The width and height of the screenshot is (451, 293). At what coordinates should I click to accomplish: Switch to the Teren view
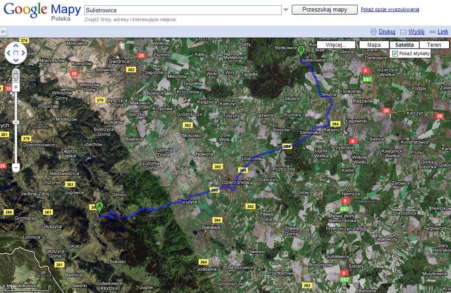tap(434, 45)
